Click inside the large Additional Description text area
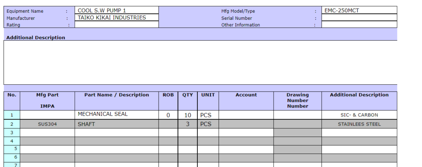Screen dimensions: 422x167 (x=200, y=62)
